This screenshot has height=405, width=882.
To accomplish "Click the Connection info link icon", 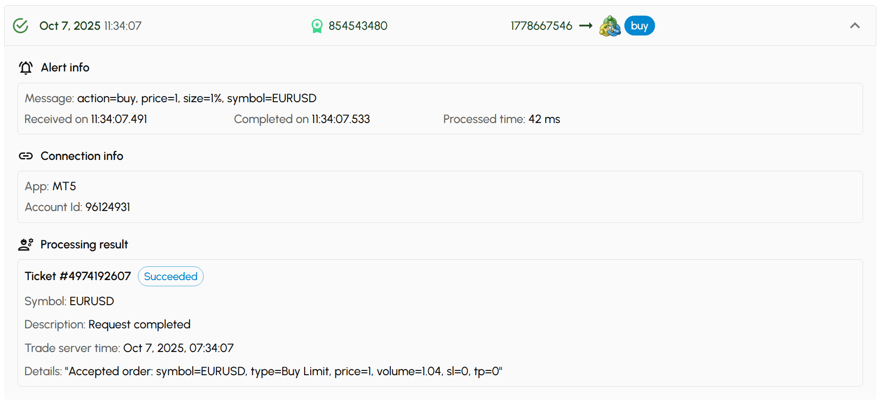I will (26, 156).
